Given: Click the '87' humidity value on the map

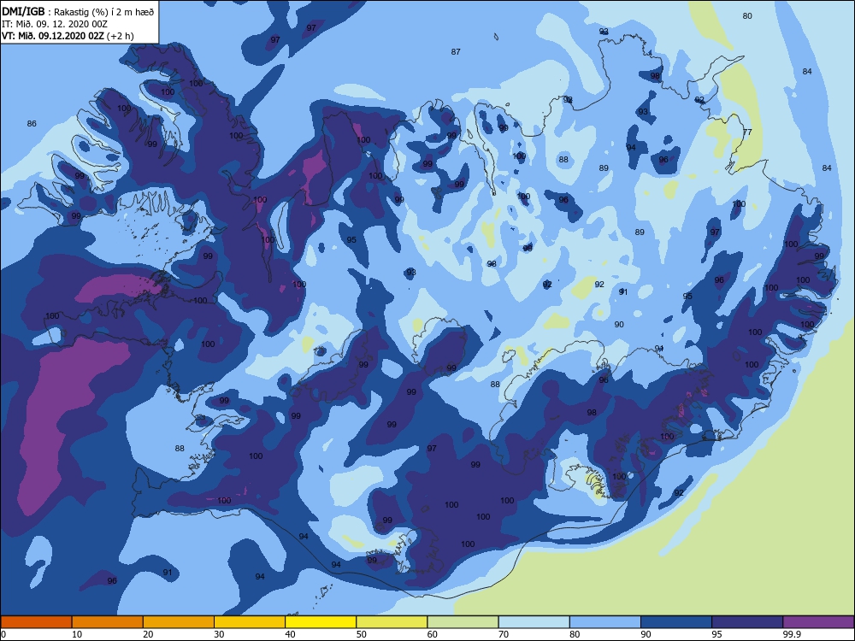Looking at the screenshot, I should 456,52.
